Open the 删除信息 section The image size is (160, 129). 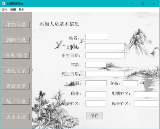point(16,40)
